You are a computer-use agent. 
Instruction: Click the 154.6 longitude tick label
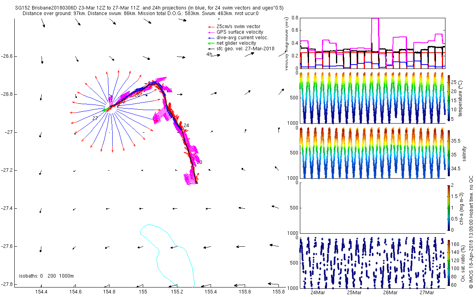point(75,292)
